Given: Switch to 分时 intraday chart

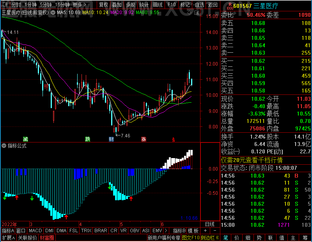Looking at the screenshot, I should click(16, 5).
